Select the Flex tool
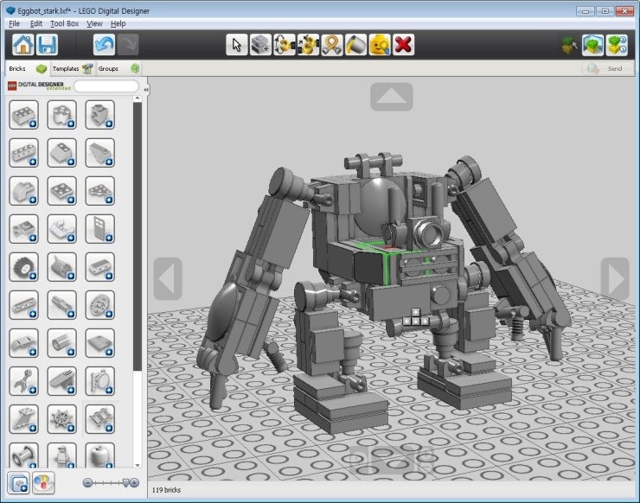The image size is (640, 503). coord(332,44)
